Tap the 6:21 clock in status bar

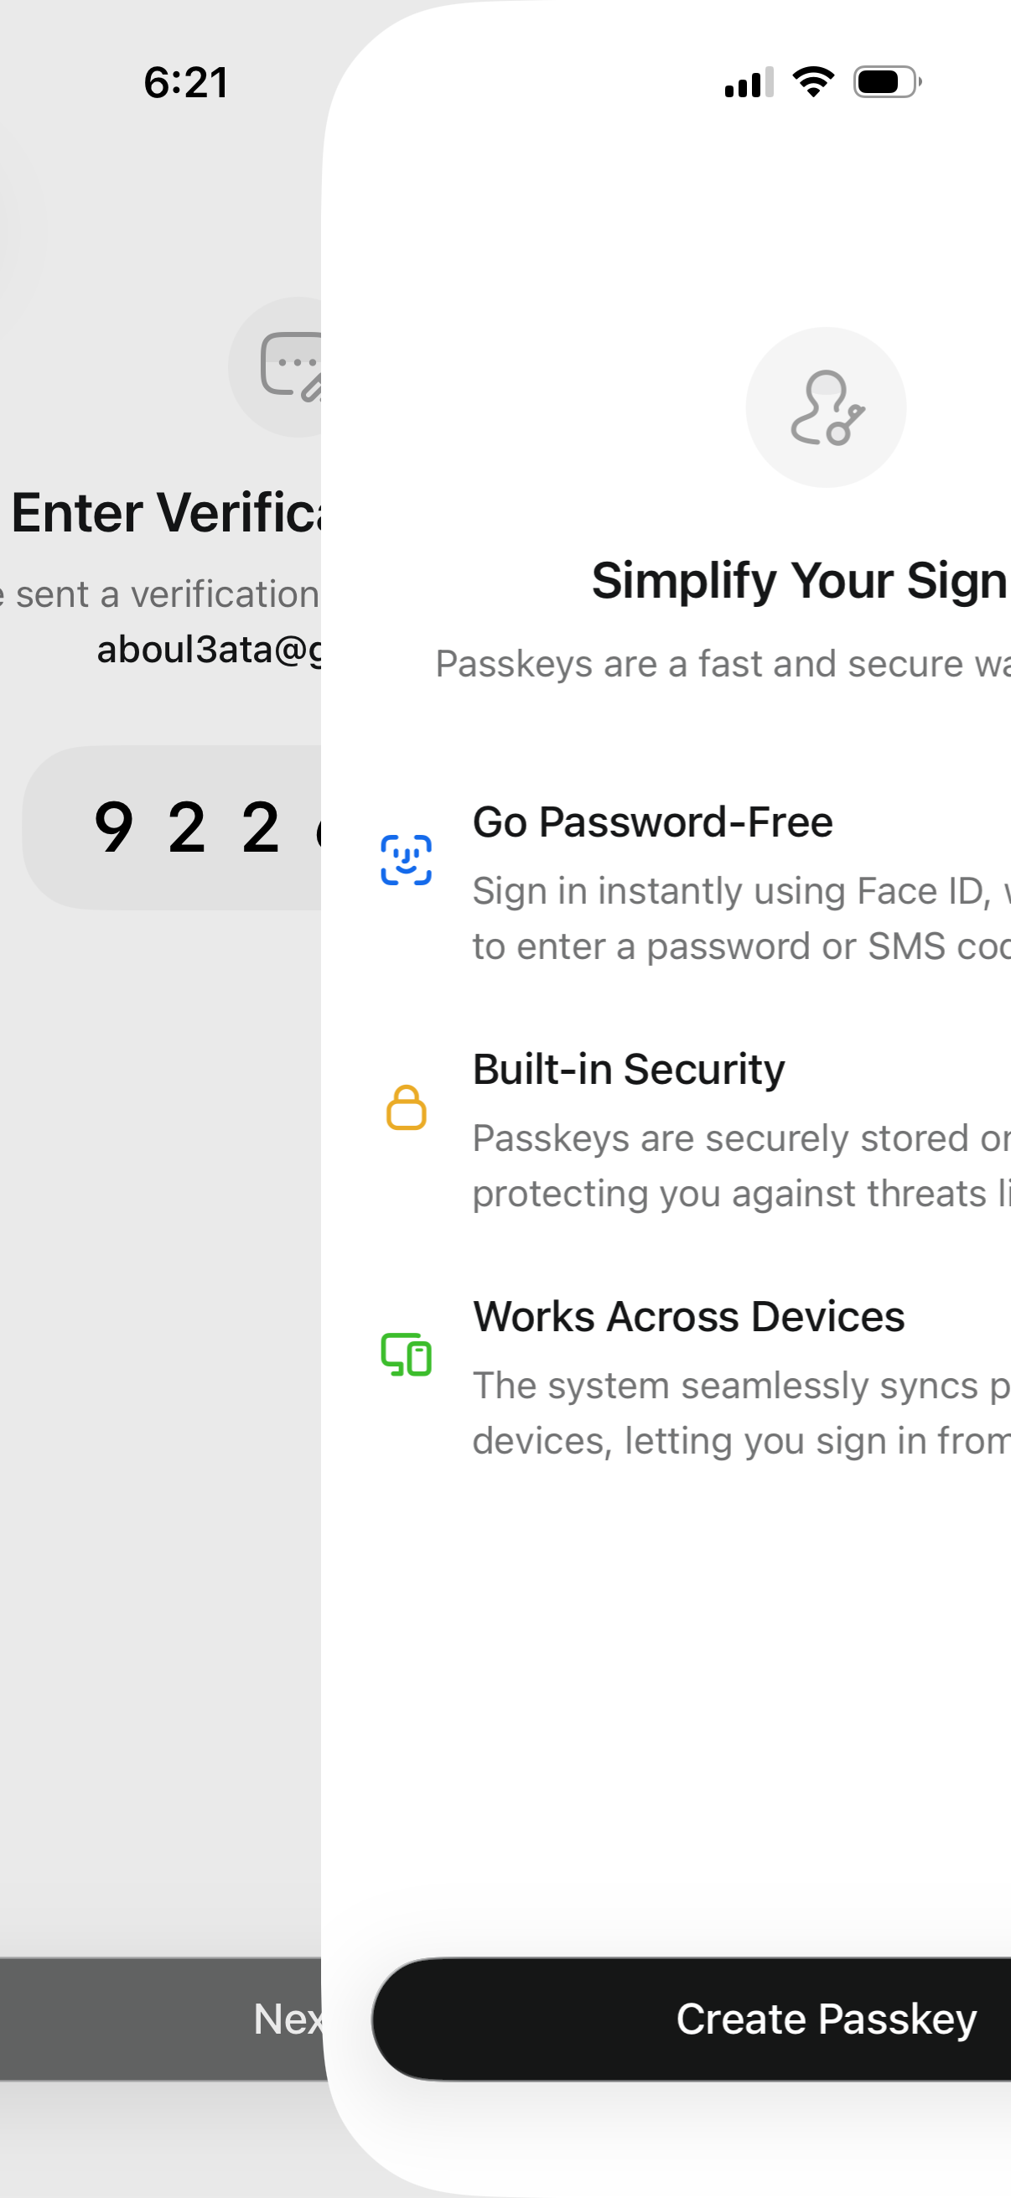tap(186, 83)
